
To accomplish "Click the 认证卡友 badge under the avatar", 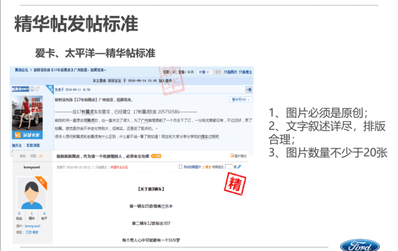I will pyautogui.click(x=27, y=135).
